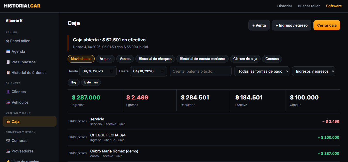Click the − $ 2.499 amount
348x162 pixels.
click(x=331, y=121)
